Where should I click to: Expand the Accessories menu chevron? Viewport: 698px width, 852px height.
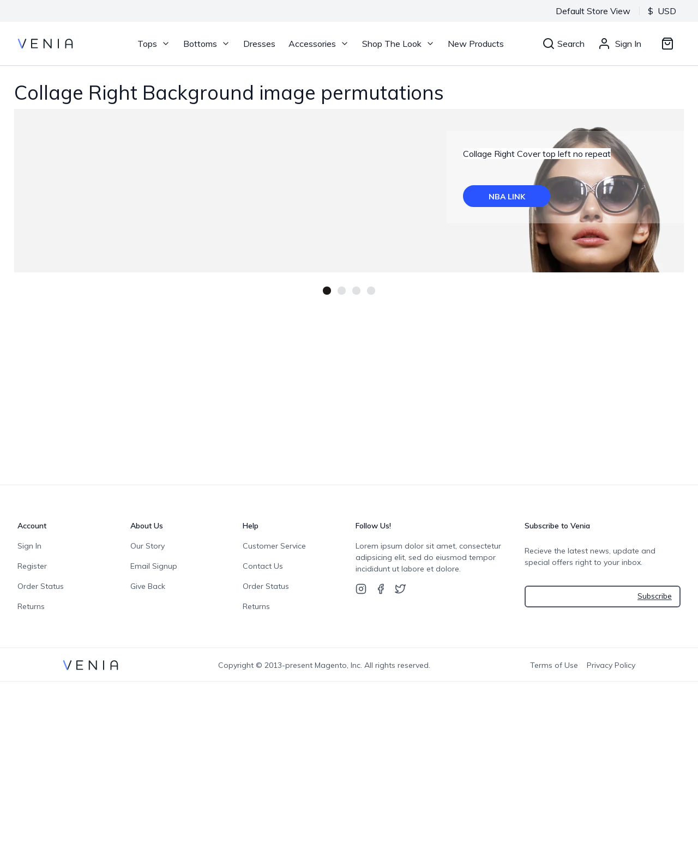point(345,44)
